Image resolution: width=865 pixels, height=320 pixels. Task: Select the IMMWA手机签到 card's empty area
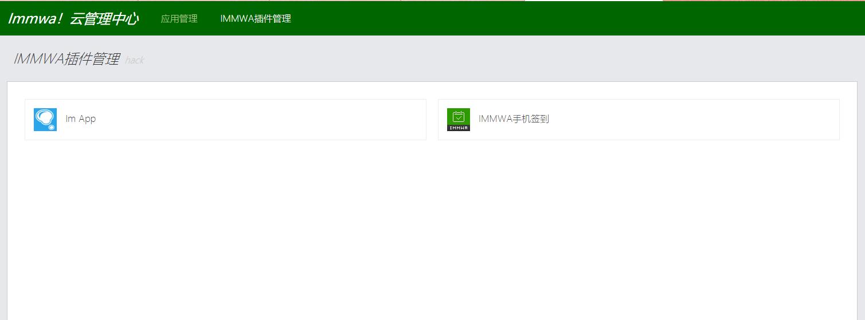tap(688, 119)
